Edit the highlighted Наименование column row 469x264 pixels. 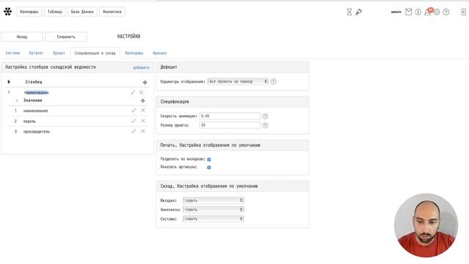pos(133,92)
